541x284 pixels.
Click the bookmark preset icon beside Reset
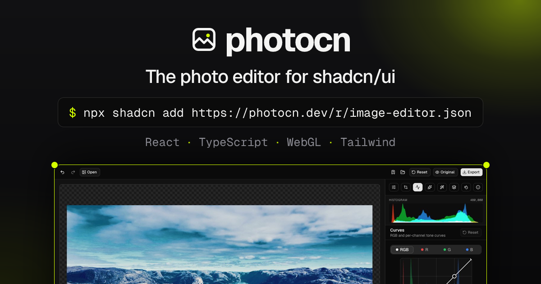[393, 172]
